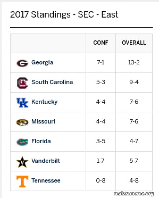The height and width of the screenshot is (198, 159).
Task: Click Tennessee's 0-8 conference record
Action: pos(101,180)
